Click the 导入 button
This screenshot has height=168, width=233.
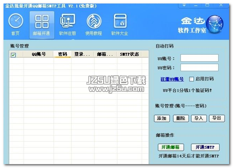199,118
